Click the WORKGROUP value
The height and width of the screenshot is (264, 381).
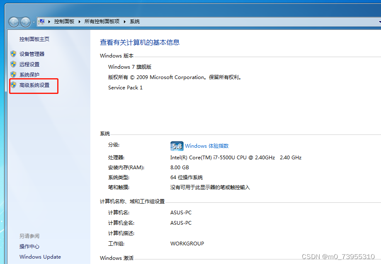click(187, 244)
